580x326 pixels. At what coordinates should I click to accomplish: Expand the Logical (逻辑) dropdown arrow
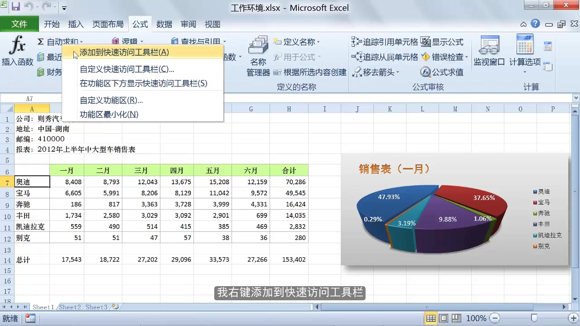pos(141,42)
